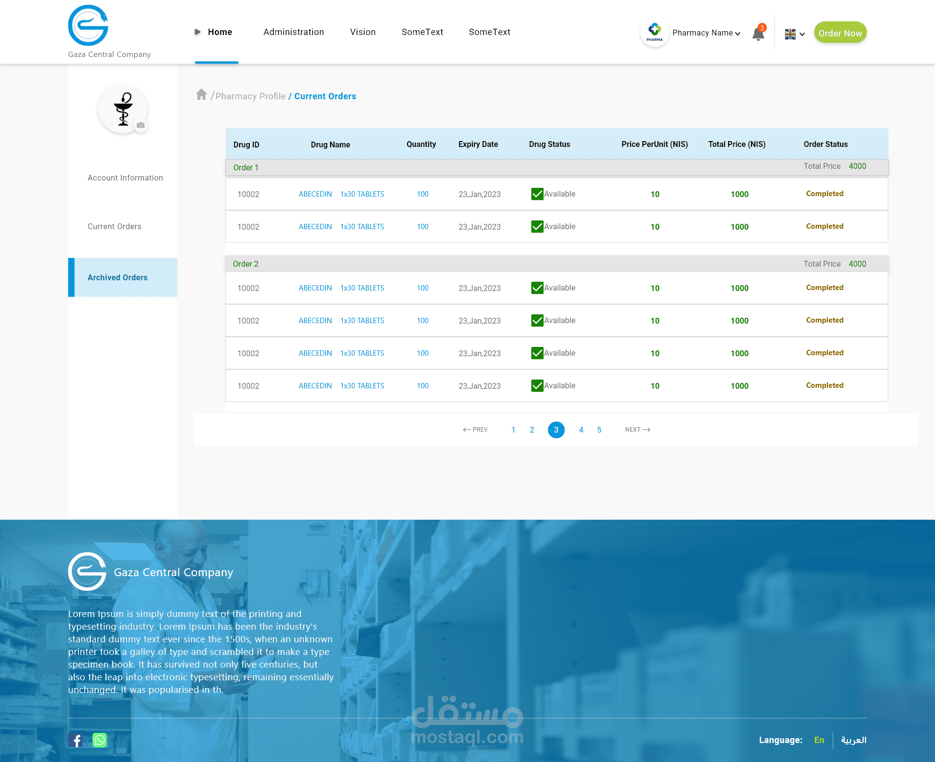Viewport: 935px width, 762px height.
Task: Click the camera icon on profile picture
Action: pyautogui.click(x=141, y=125)
